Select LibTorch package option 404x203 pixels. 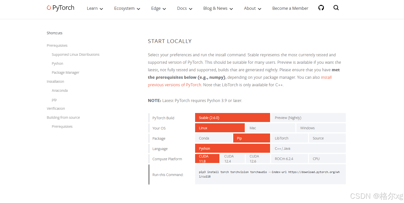289,138
